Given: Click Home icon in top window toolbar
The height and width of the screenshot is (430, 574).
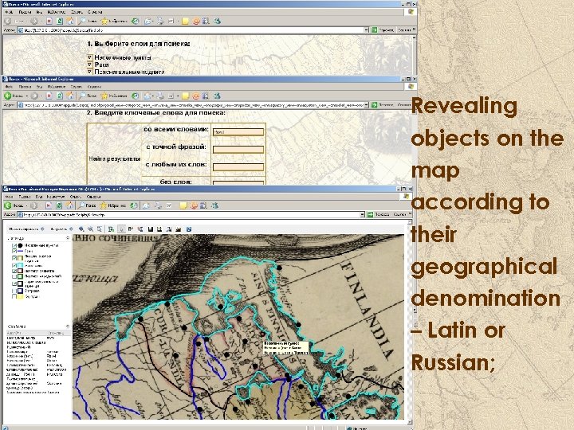Looking at the screenshot, I should (x=69, y=21).
